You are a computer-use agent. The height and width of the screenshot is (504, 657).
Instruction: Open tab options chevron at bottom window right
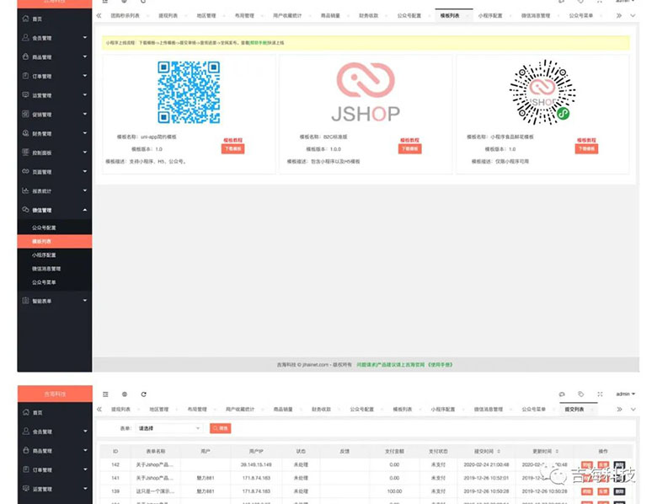tap(633, 410)
